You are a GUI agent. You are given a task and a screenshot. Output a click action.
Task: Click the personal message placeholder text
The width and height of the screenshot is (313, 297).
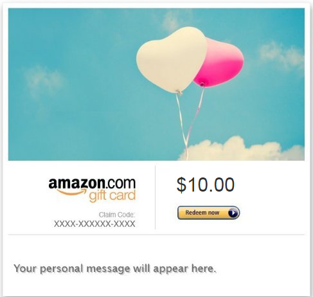115,269
